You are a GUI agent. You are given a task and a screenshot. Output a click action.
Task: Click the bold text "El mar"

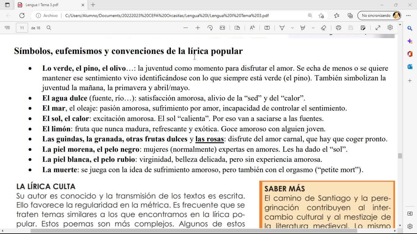pyautogui.click(x=54, y=108)
